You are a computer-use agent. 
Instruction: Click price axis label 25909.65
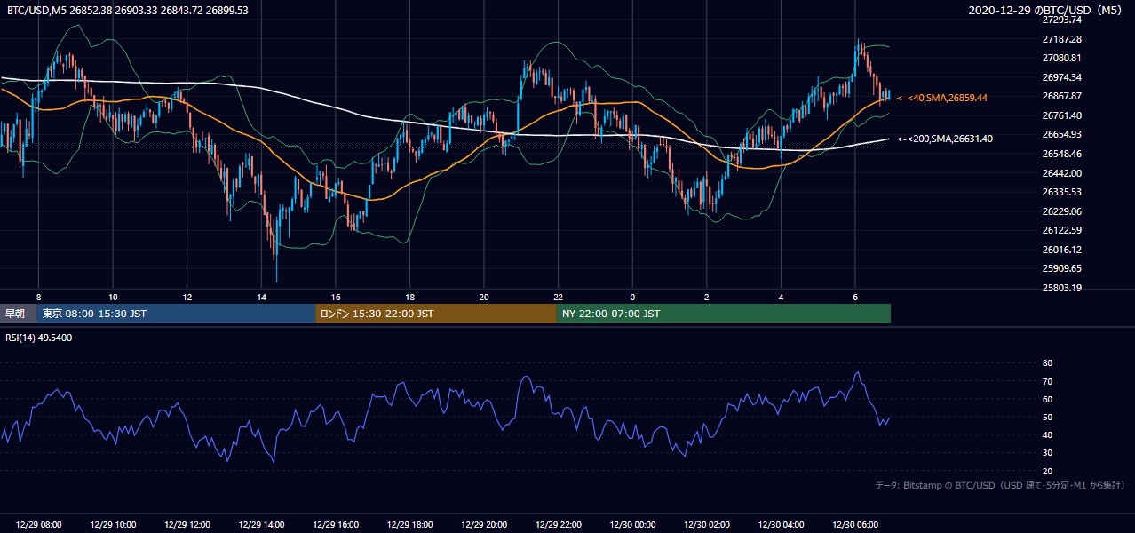pos(1061,268)
